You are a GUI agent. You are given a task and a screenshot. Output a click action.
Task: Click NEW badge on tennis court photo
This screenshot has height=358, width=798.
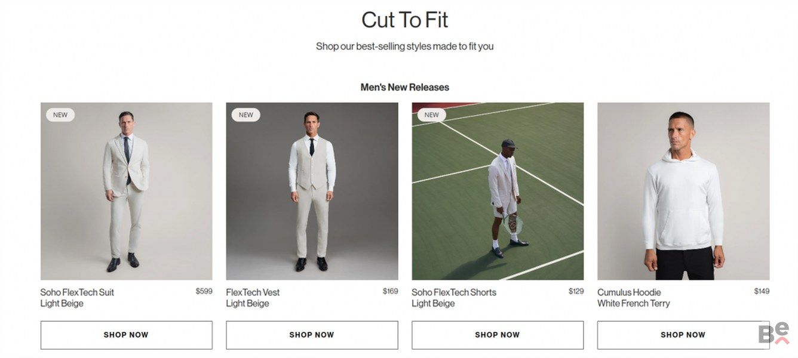[x=432, y=115]
